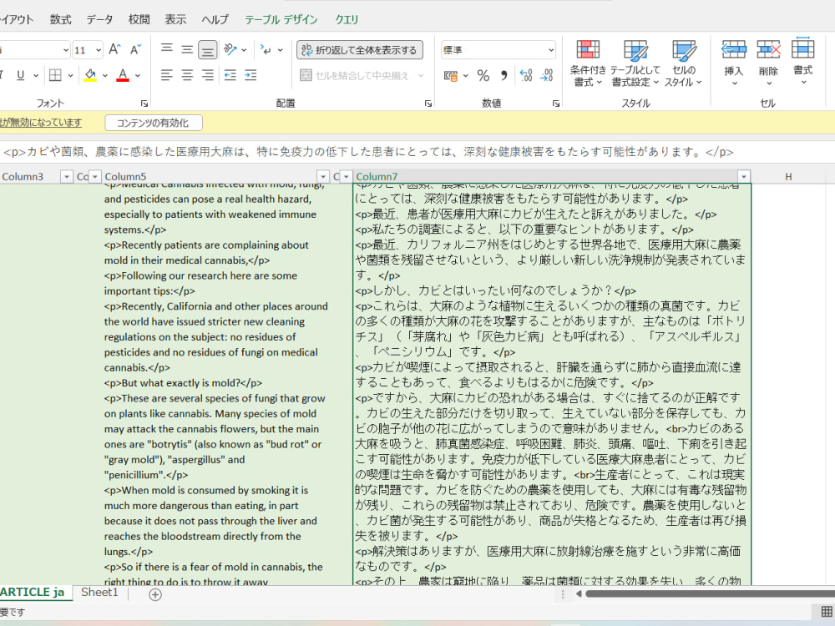Image resolution: width=835 pixels, height=626 pixels.
Task: Click the text orientation icon
Action: point(230,49)
